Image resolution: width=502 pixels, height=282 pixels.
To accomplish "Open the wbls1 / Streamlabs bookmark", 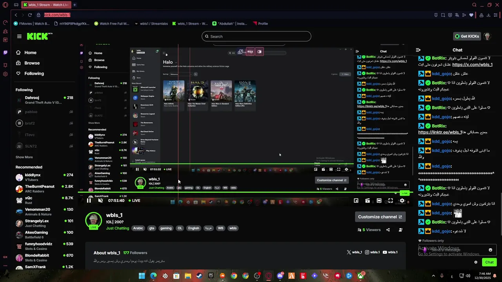I will coord(151,23).
